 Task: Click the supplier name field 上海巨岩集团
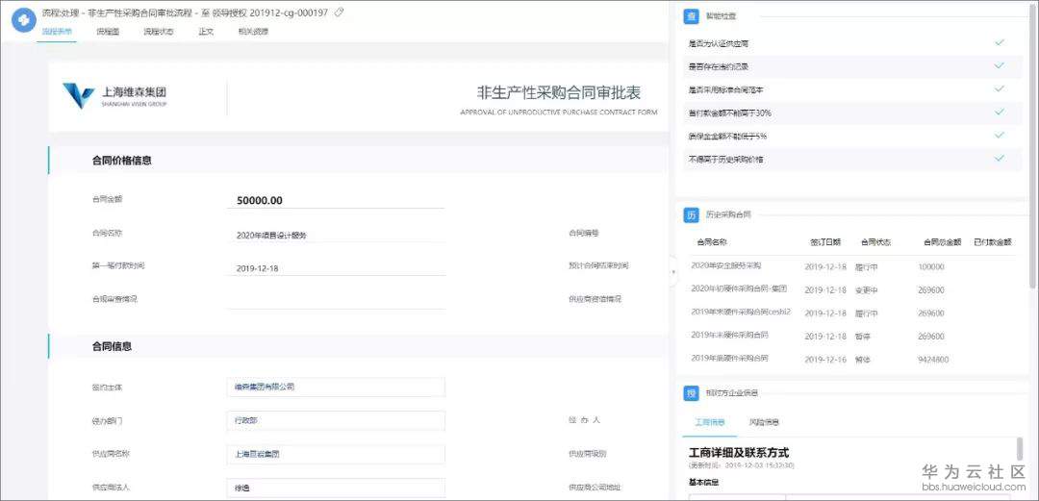(336, 454)
